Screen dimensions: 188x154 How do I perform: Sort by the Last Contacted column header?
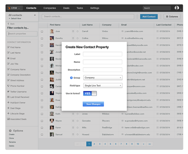[x=164, y=25]
